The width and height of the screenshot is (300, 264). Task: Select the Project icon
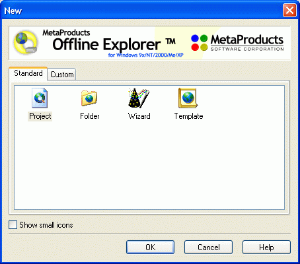click(40, 98)
